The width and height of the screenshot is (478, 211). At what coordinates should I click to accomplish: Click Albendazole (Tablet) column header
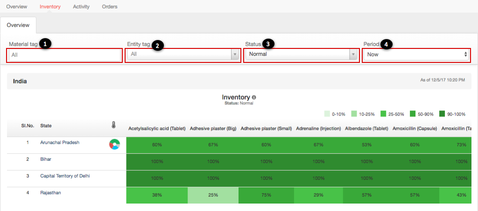(366, 129)
